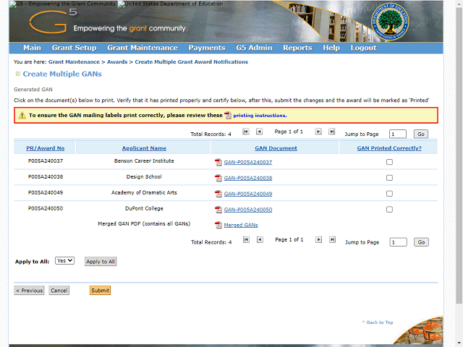Open the GAN-P005A240049 document link
This screenshot has height=347, width=463.
248,194
